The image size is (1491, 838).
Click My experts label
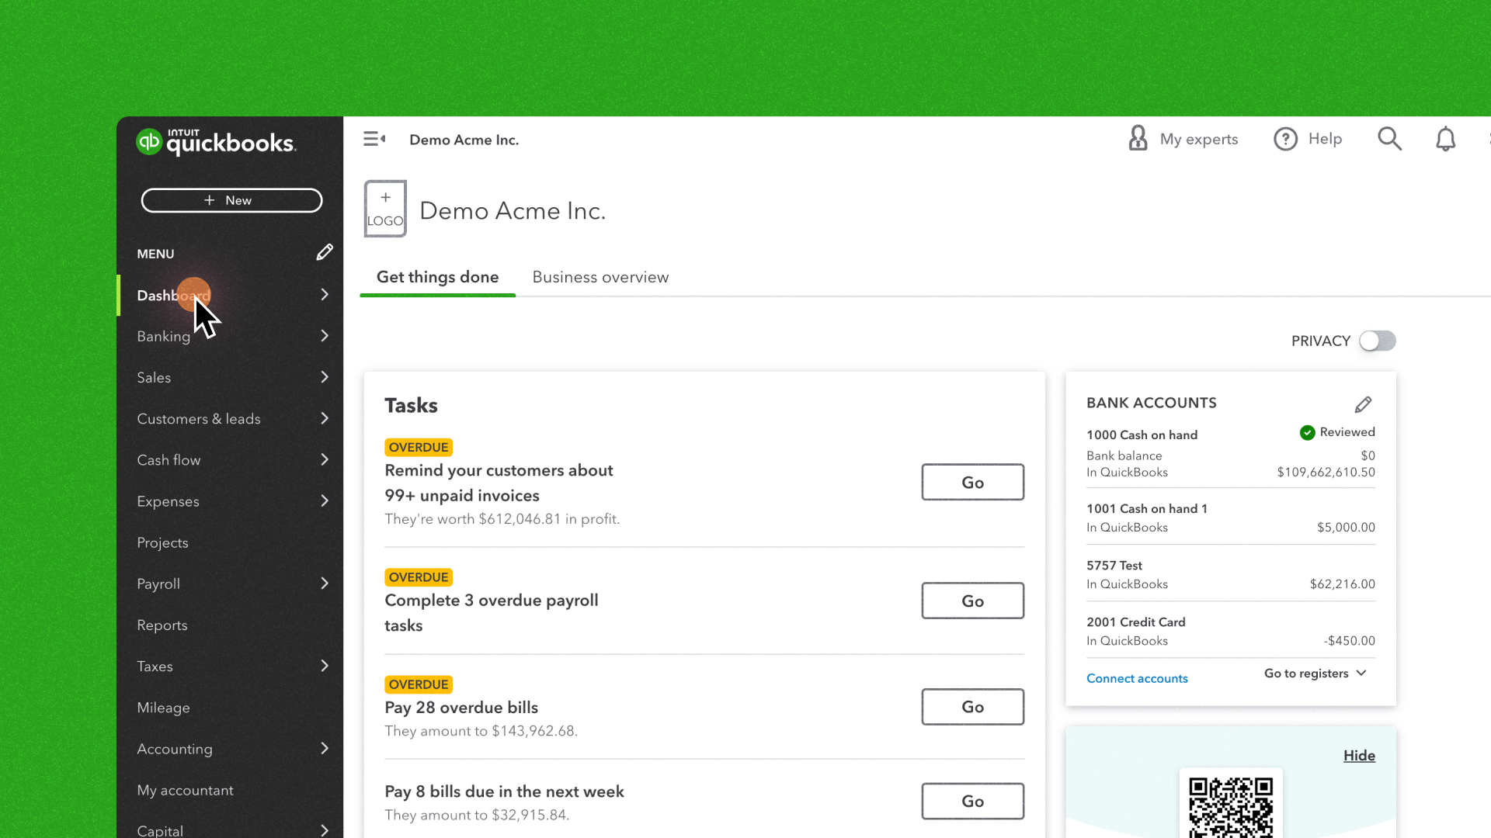pos(1199,139)
